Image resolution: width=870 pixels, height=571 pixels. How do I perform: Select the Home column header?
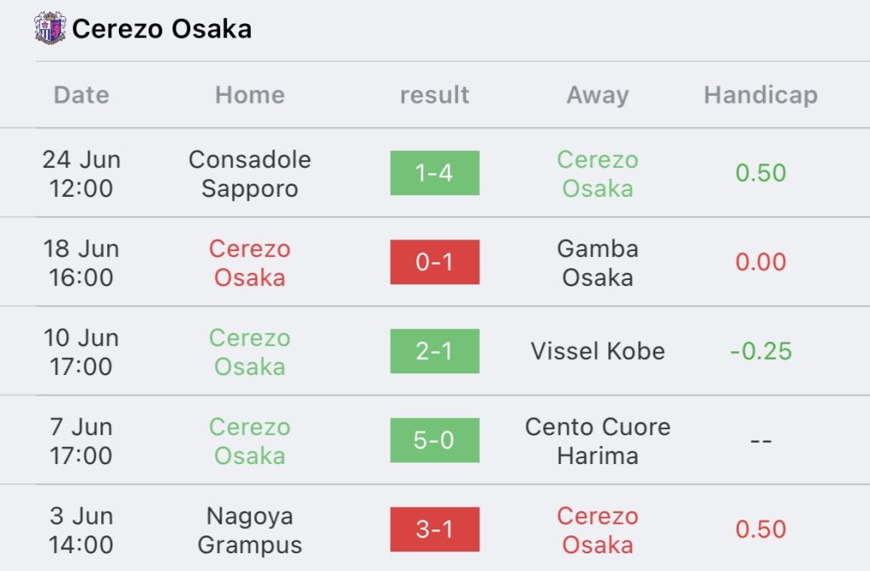[x=250, y=95]
